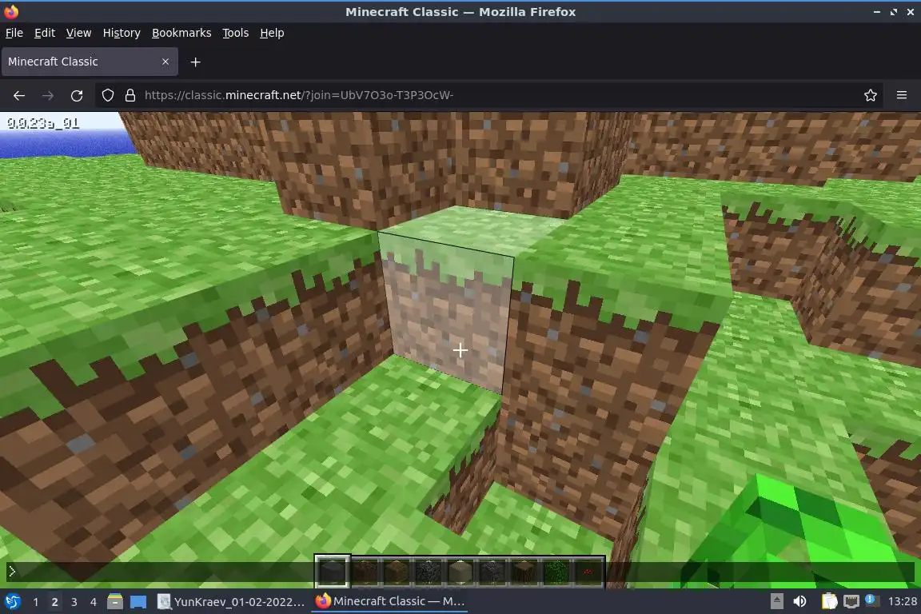
Task: Select the second hotbar slot with dark wood block
Action: 365,571
